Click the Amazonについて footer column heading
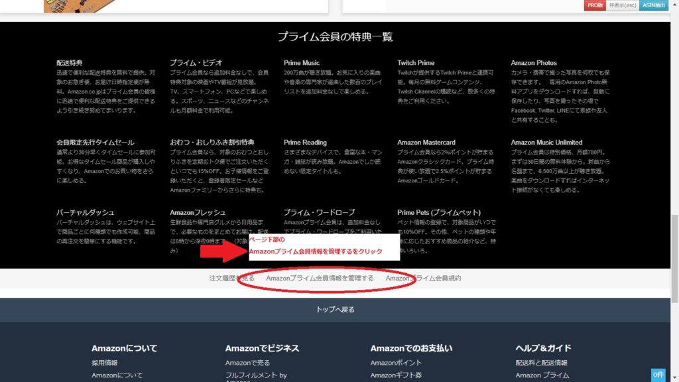The width and height of the screenshot is (679, 382). tap(124, 348)
